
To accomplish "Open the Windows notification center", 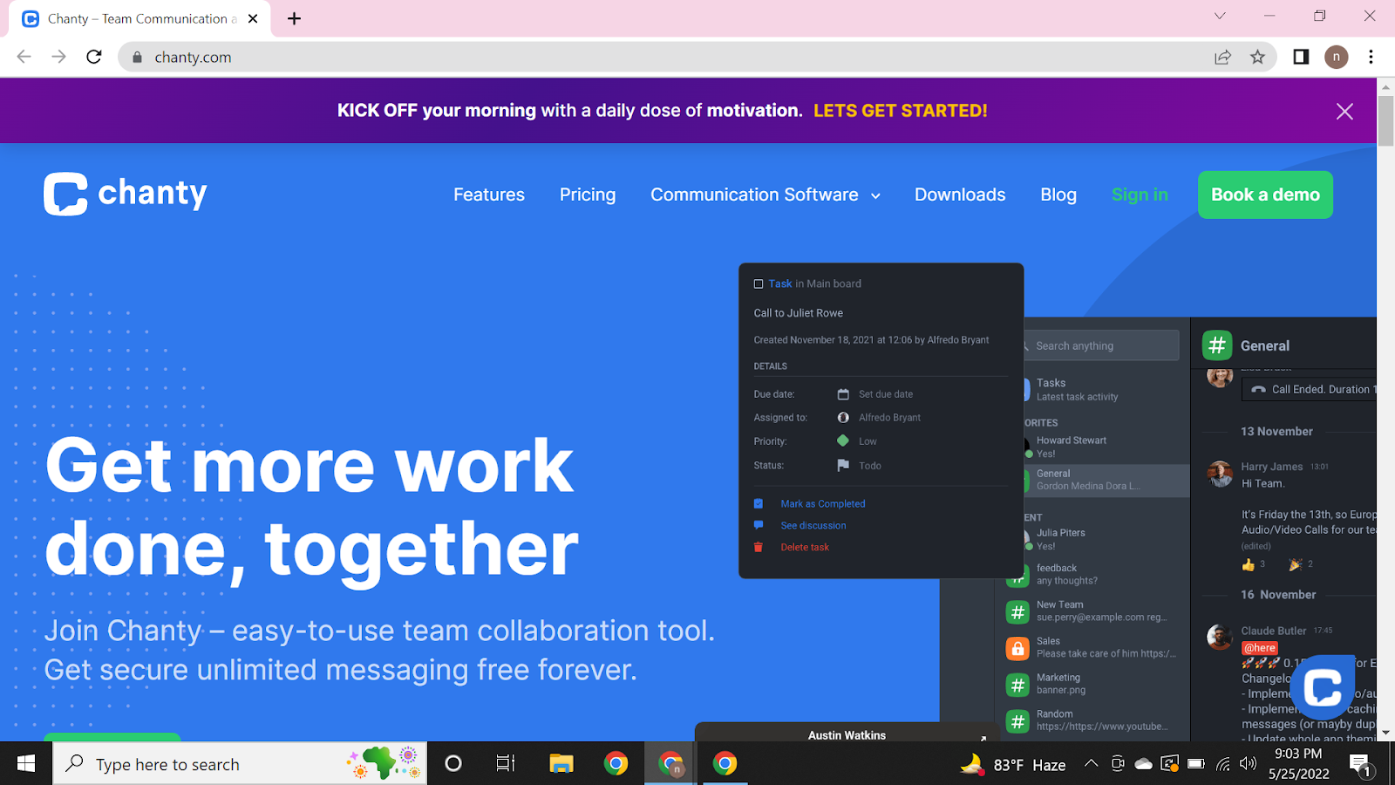I will (x=1360, y=766).
